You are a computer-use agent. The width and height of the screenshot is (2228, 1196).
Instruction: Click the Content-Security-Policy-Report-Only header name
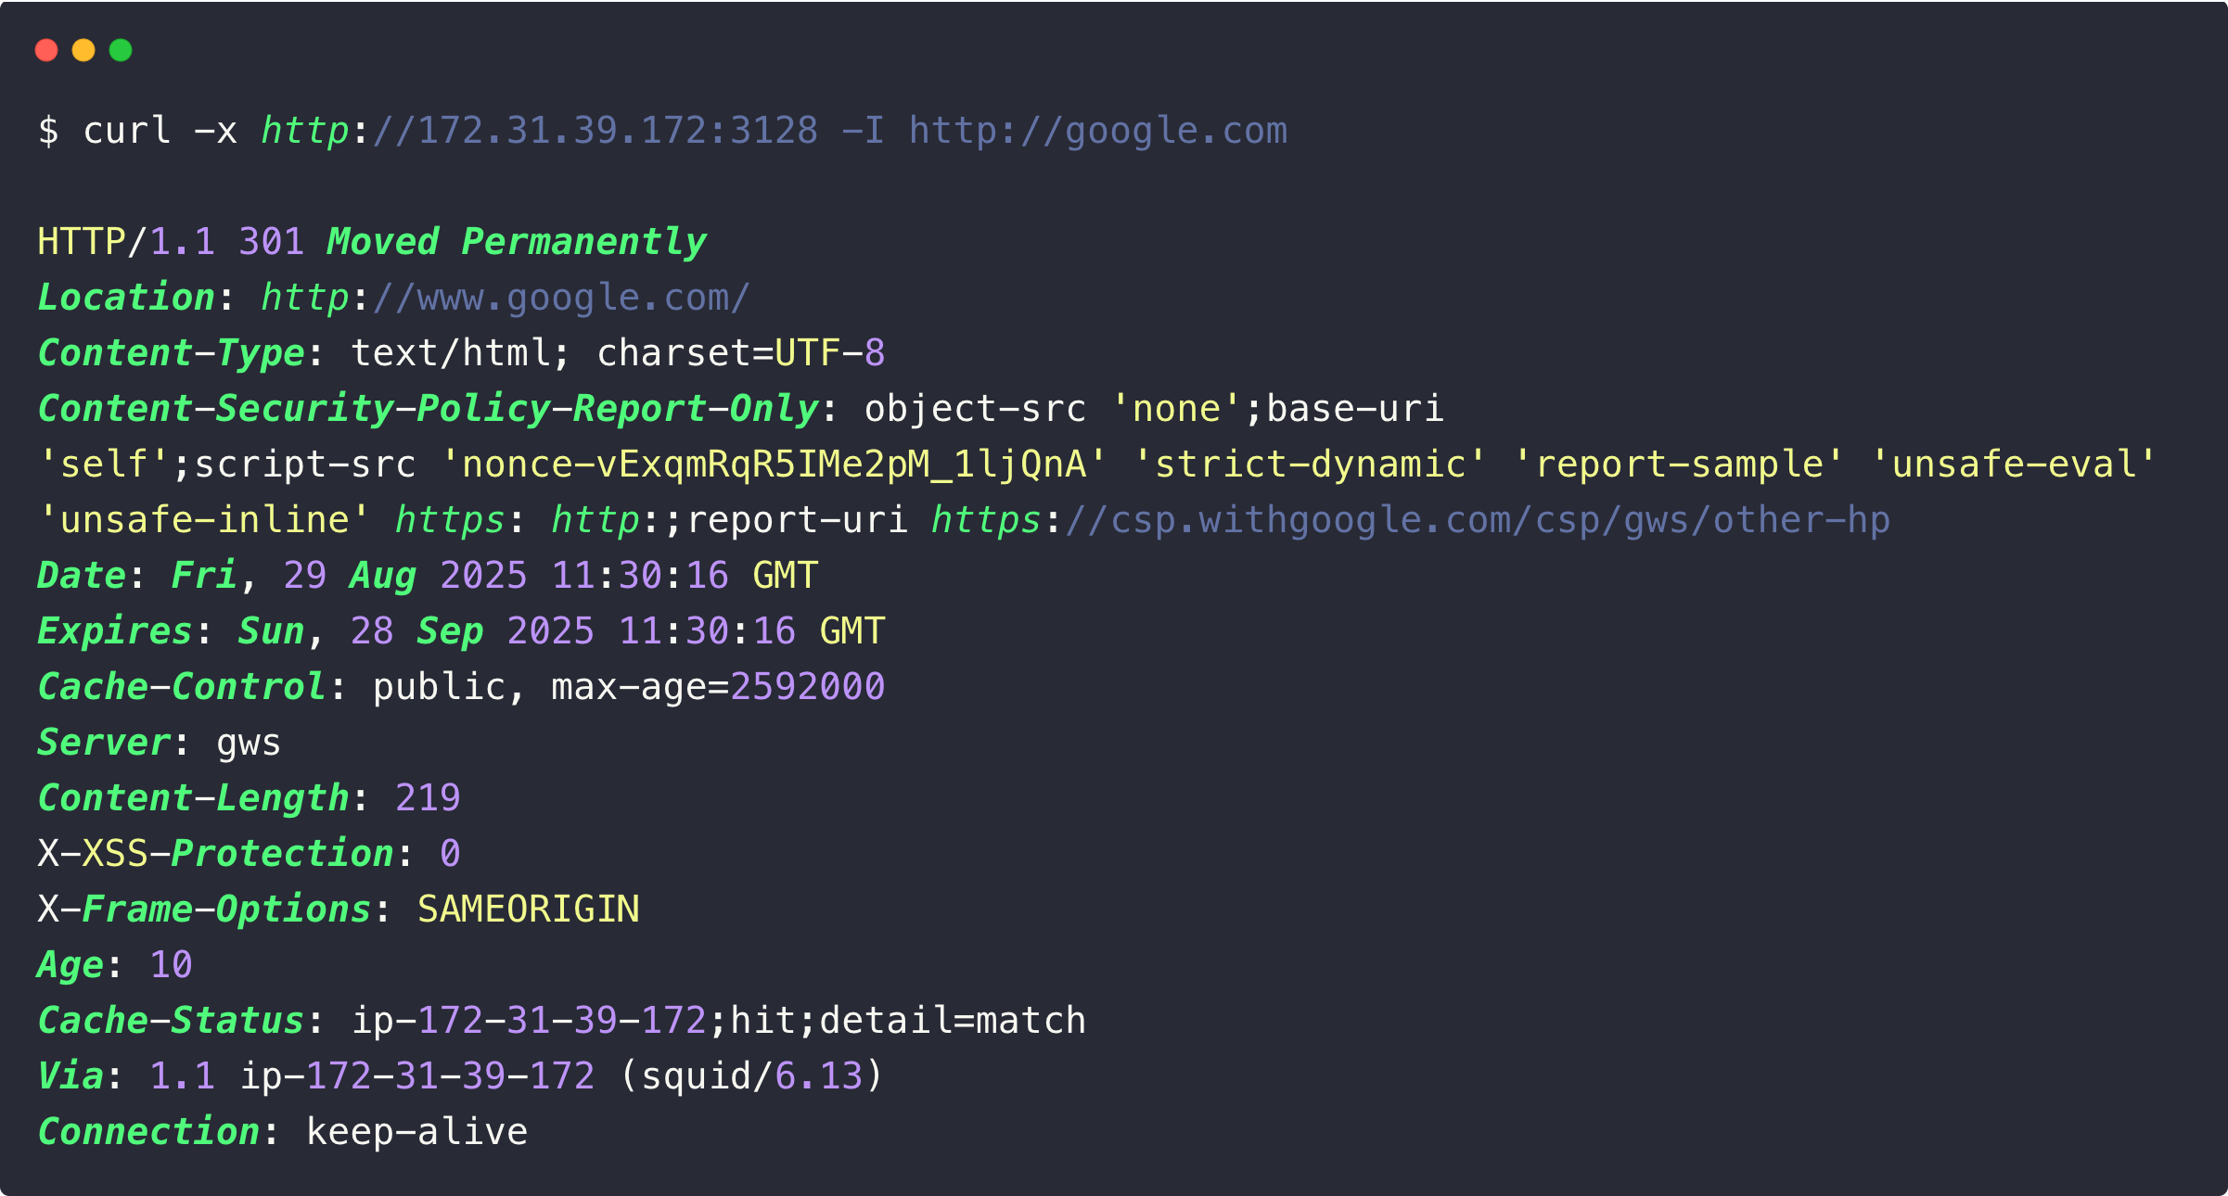coord(428,409)
